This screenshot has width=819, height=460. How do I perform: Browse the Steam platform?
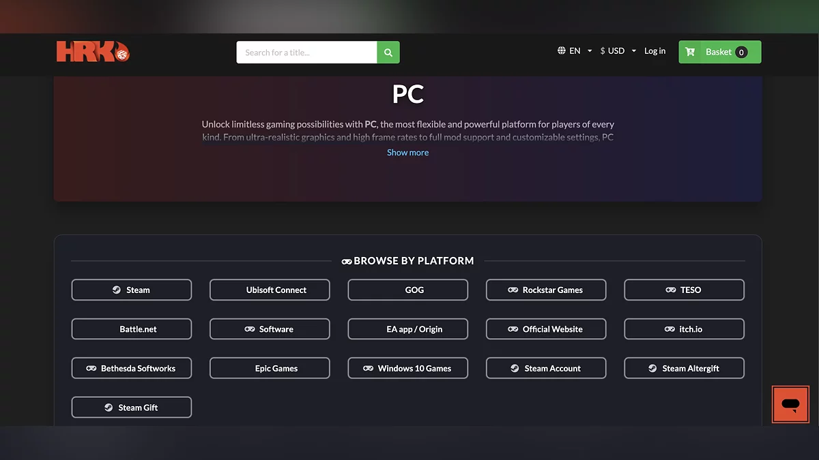132,290
